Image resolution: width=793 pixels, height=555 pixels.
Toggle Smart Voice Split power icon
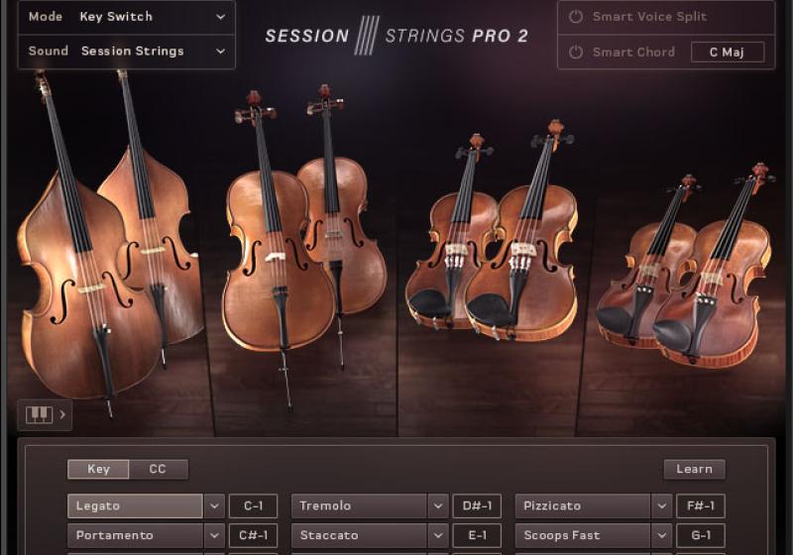(576, 17)
